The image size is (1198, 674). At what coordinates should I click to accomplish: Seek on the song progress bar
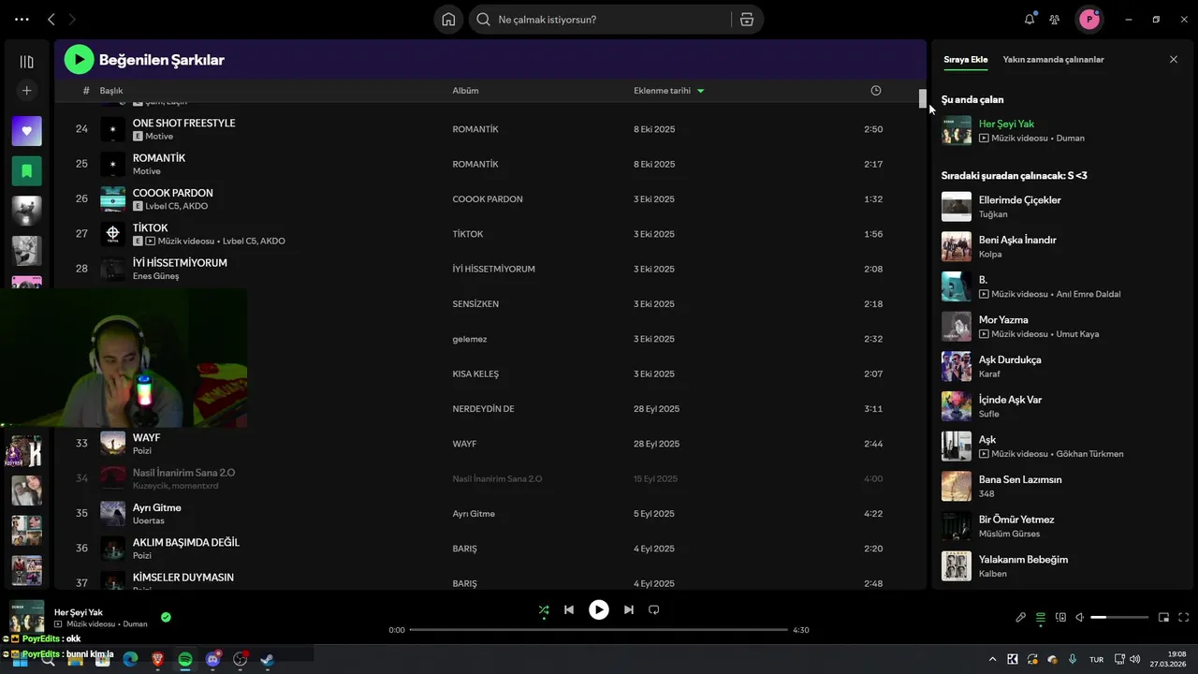point(599,630)
